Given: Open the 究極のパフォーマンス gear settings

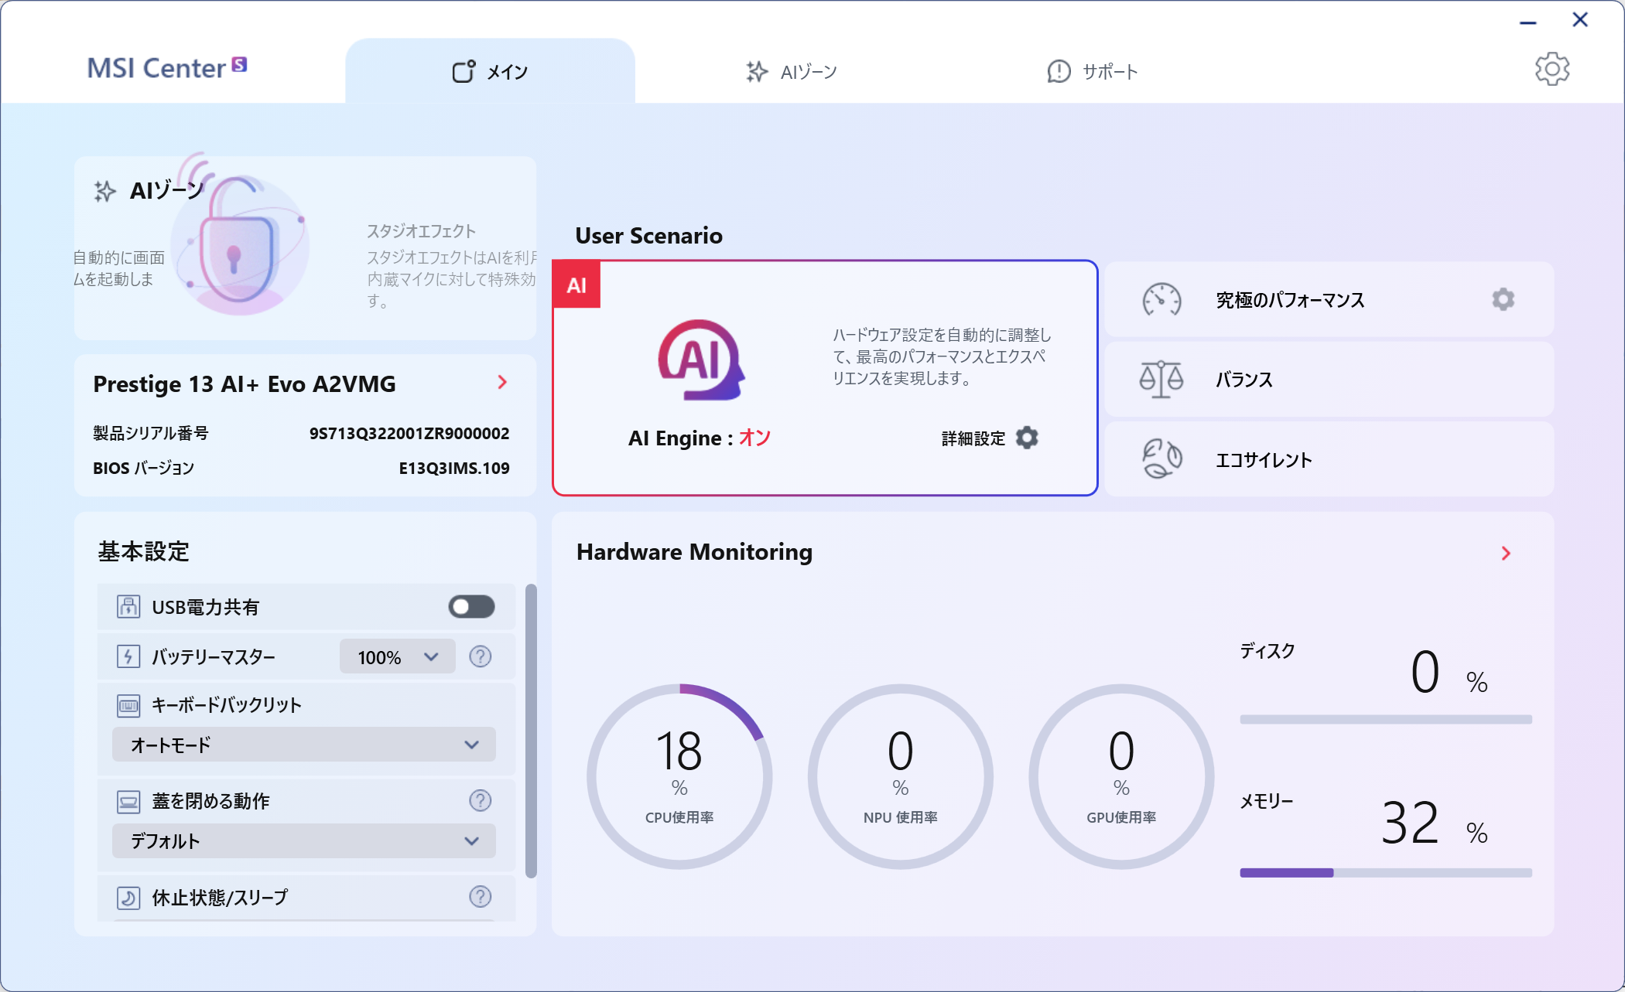Looking at the screenshot, I should tap(1503, 299).
